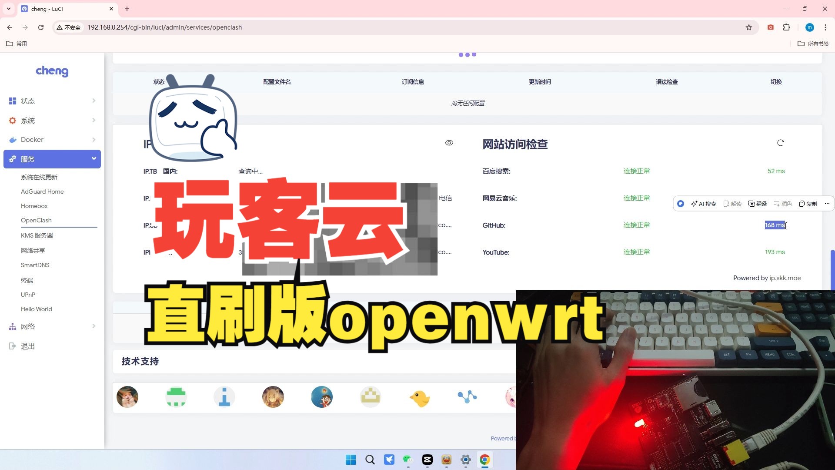Screen dimensions: 835x470
Task: Expand the 状态 sidebar menu item
Action: coord(52,101)
